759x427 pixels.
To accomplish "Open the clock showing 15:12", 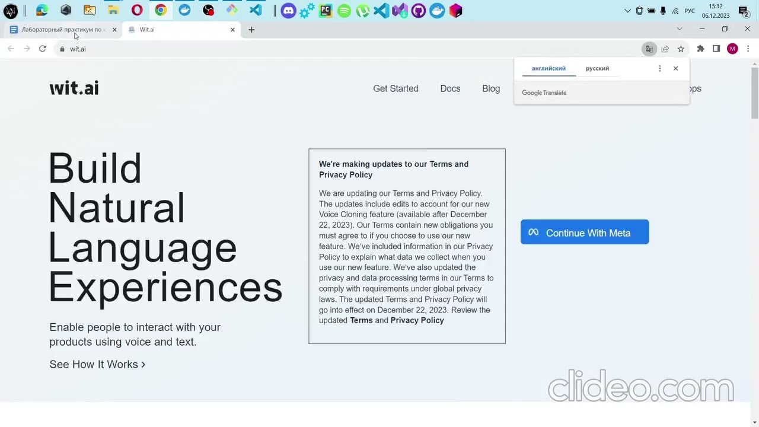I will click(716, 11).
